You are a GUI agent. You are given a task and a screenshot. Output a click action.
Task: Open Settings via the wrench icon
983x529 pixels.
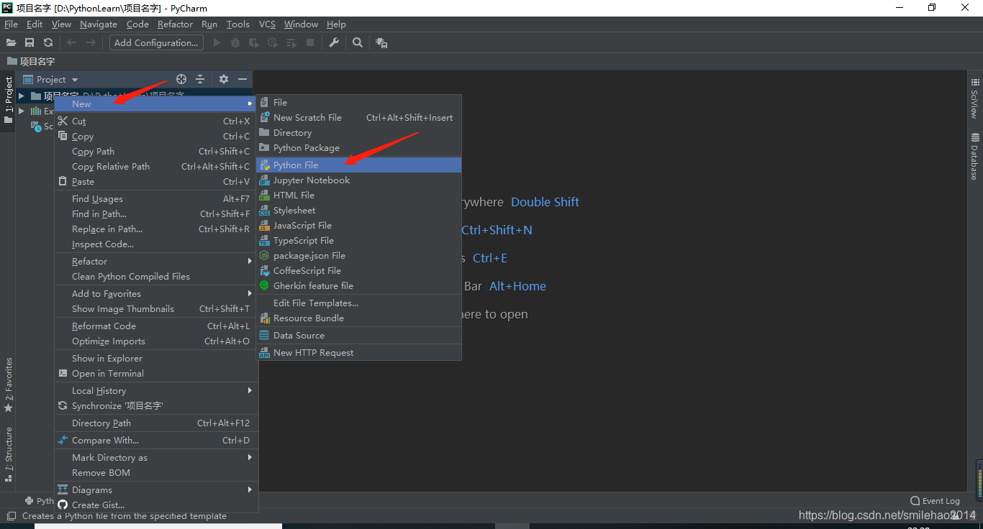[x=334, y=43]
